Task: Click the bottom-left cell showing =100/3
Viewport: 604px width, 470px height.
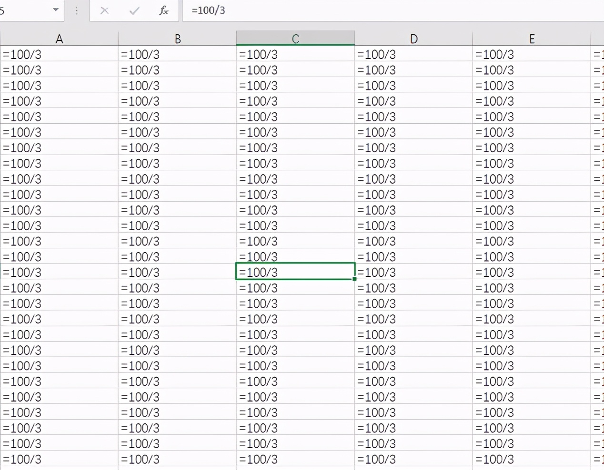Action: [59, 459]
